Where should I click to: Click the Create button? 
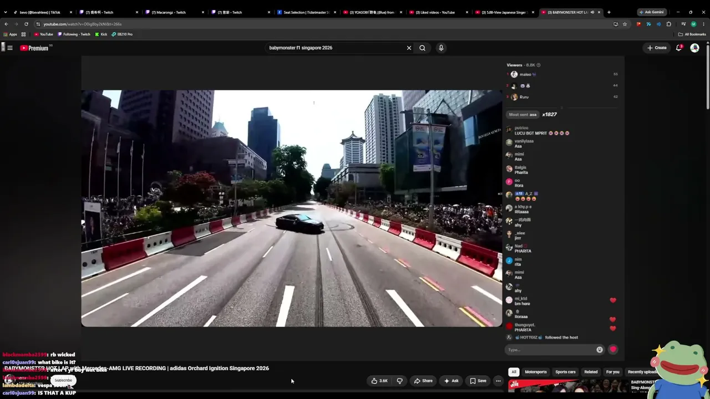click(657, 48)
